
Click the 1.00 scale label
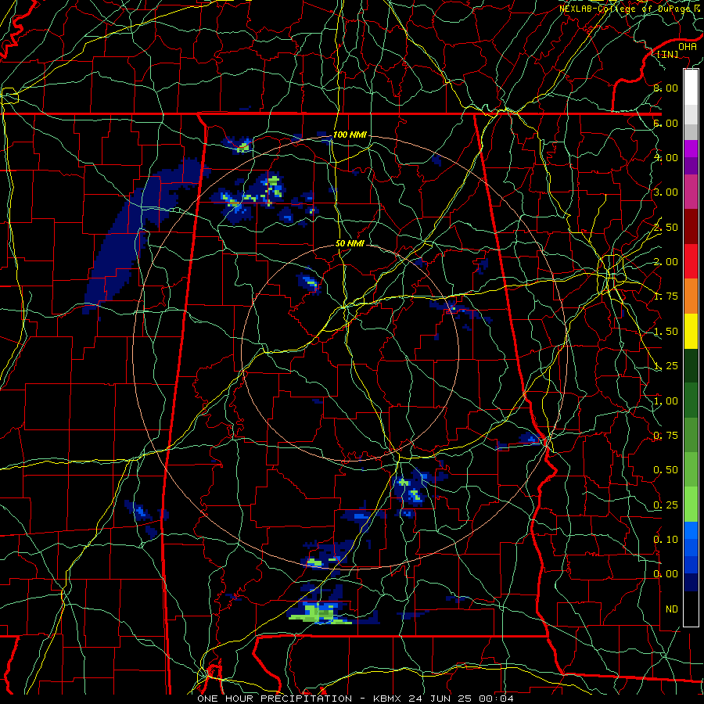point(666,401)
